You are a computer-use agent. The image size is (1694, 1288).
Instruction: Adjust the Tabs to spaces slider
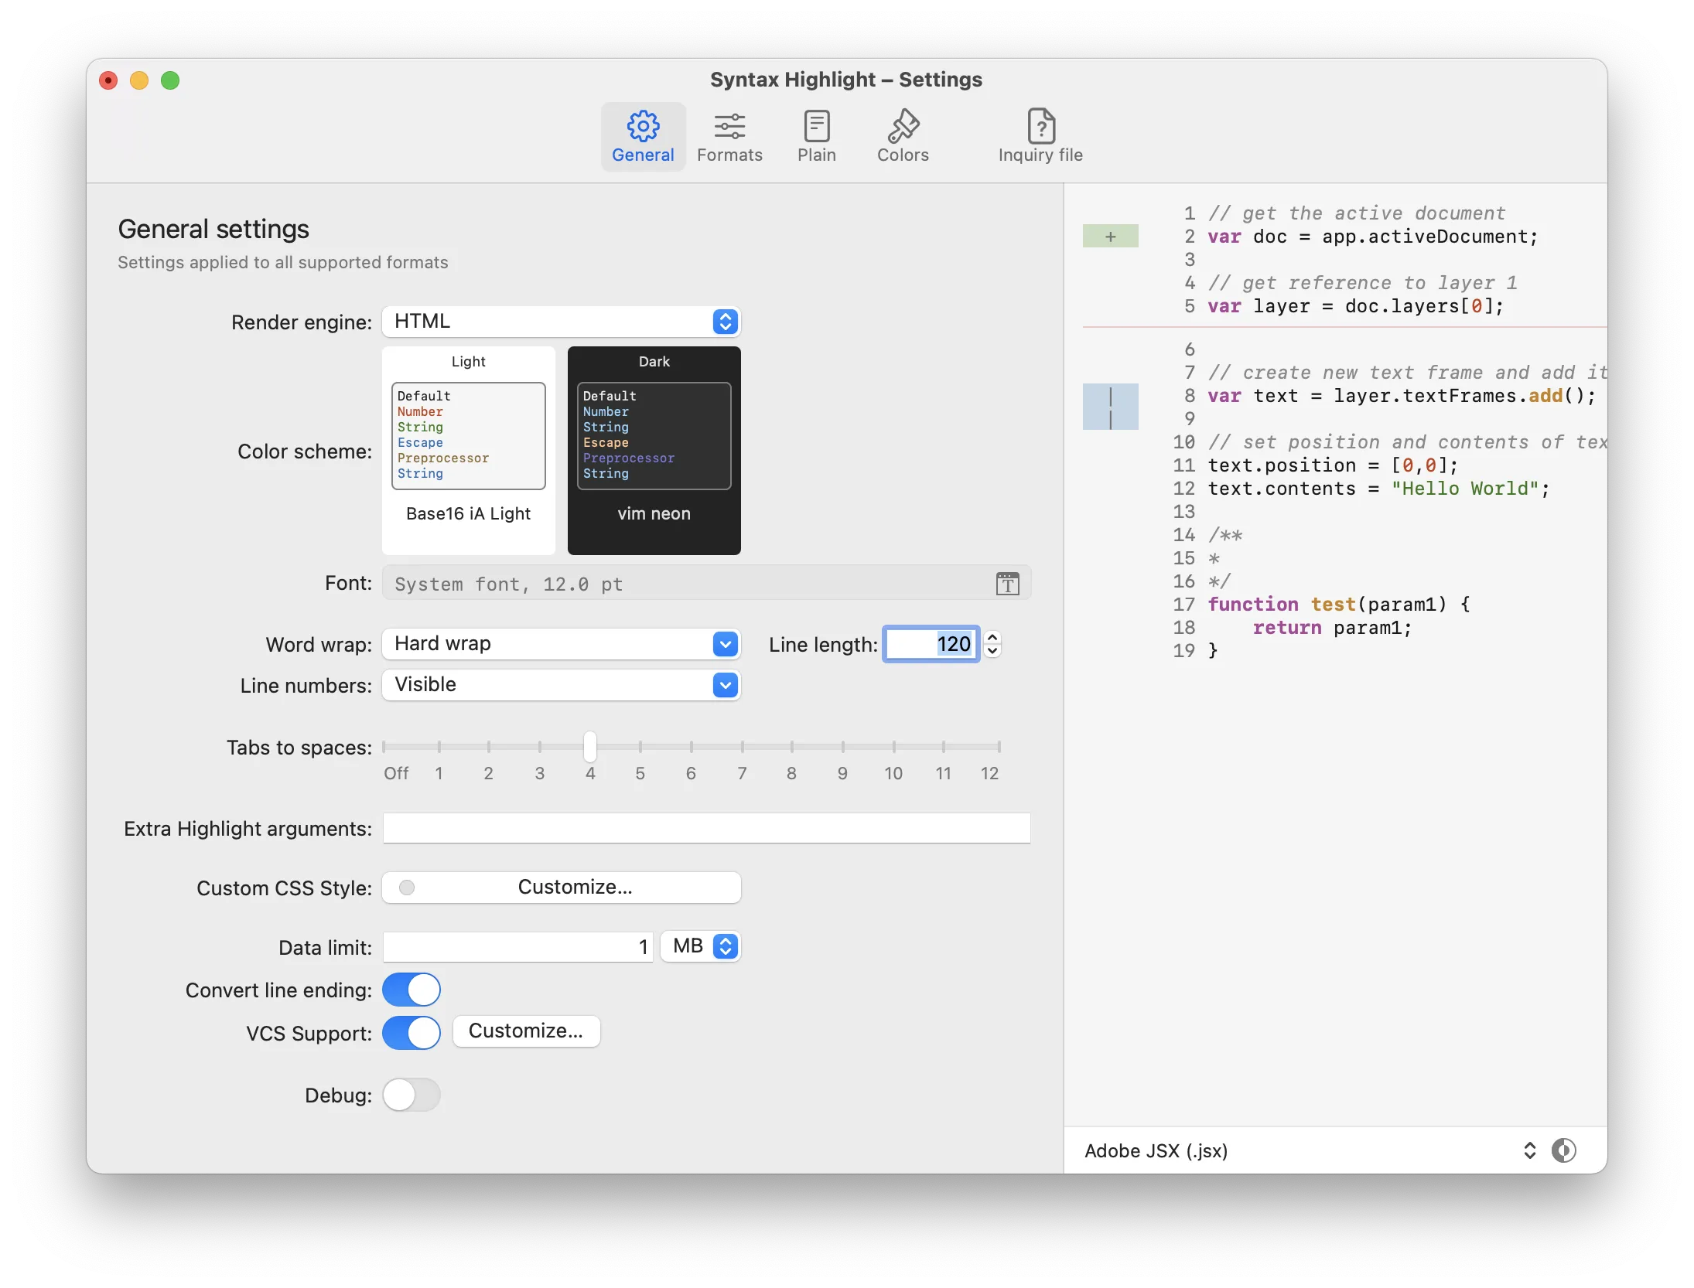coord(590,746)
